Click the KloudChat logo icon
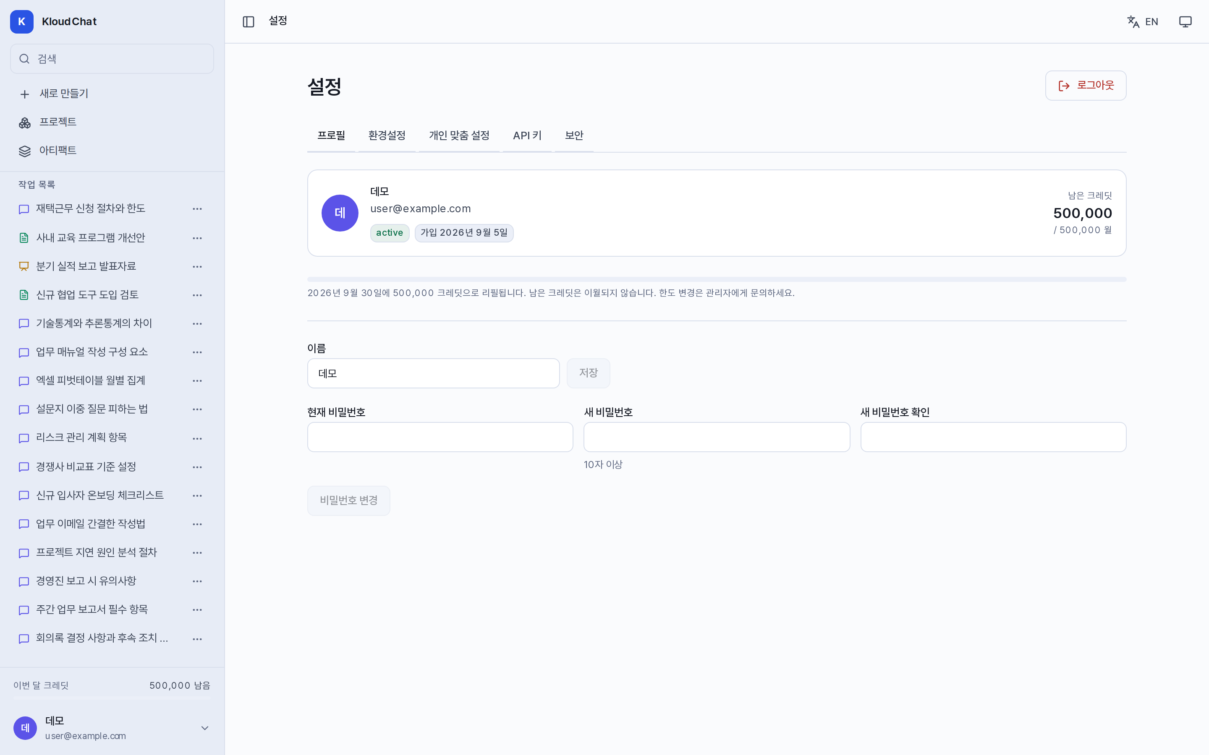 pos(21,21)
